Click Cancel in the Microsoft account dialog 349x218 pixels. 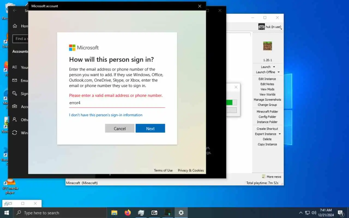point(120,128)
